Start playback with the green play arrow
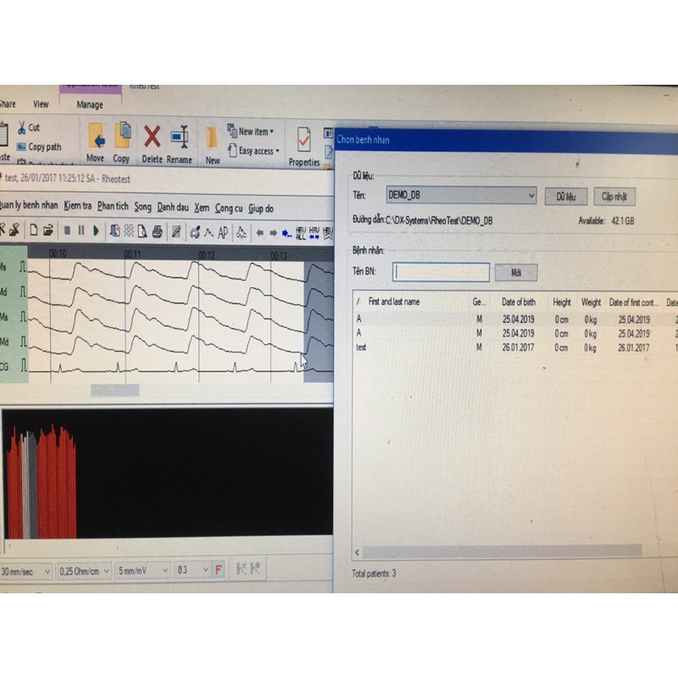 pyautogui.click(x=96, y=231)
